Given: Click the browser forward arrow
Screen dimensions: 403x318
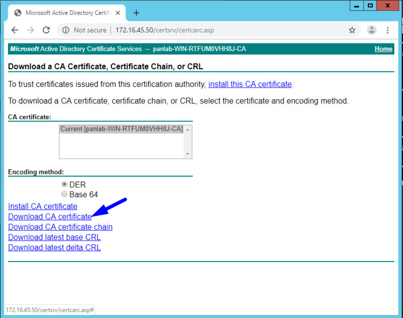Looking at the screenshot, I should (x=30, y=30).
